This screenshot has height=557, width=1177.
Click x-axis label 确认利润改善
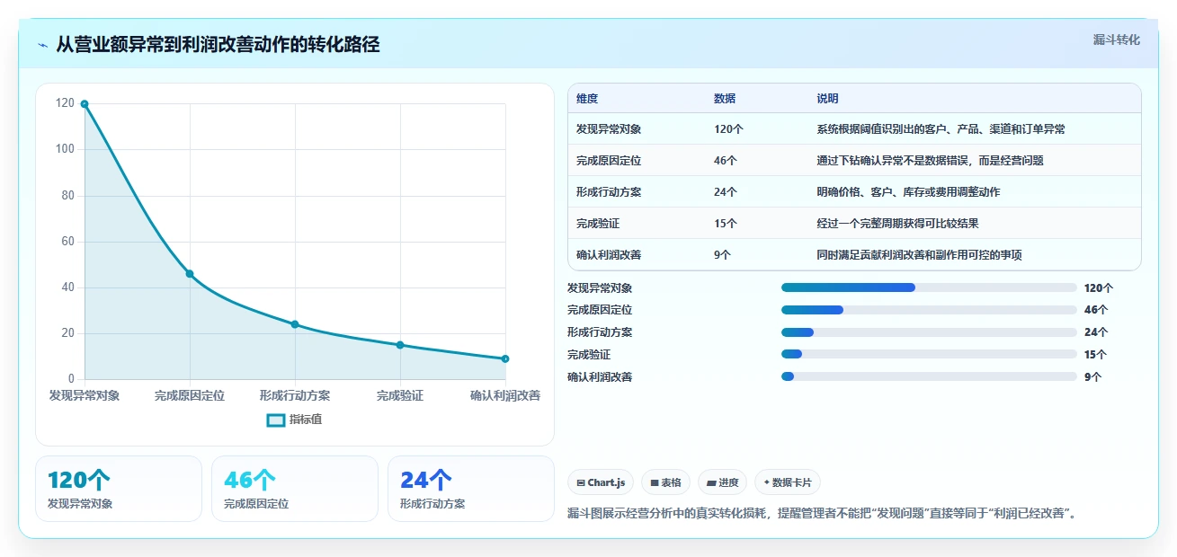(x=505, y=395)
